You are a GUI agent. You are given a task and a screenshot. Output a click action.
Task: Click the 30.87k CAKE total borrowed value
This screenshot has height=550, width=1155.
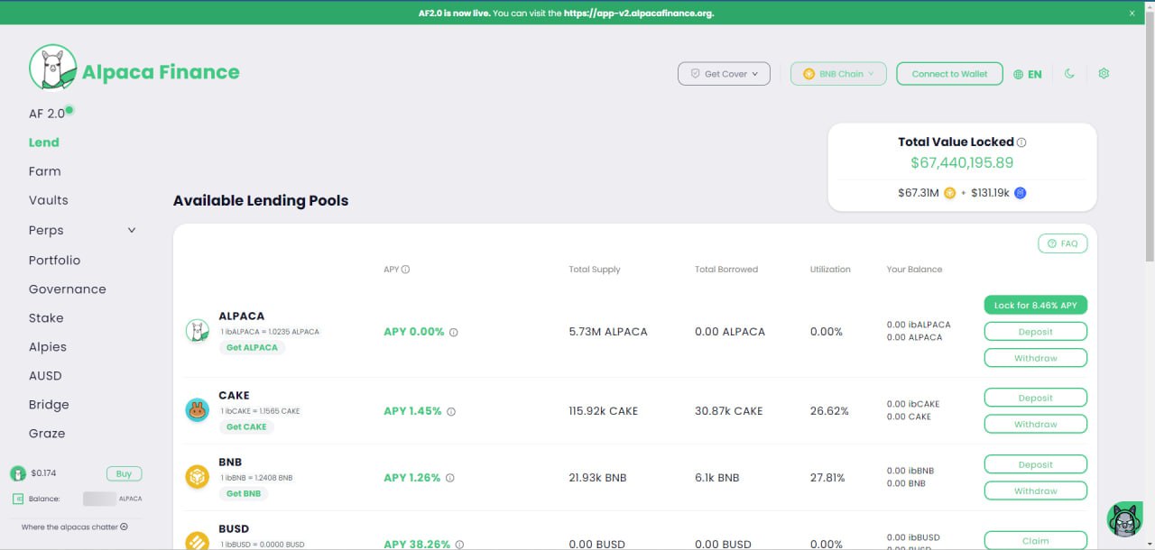click(728, 411)
